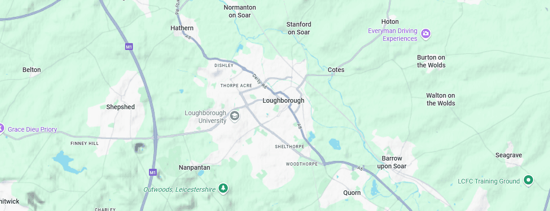Open the Everyman Driving Experiences label

point(393,35)
